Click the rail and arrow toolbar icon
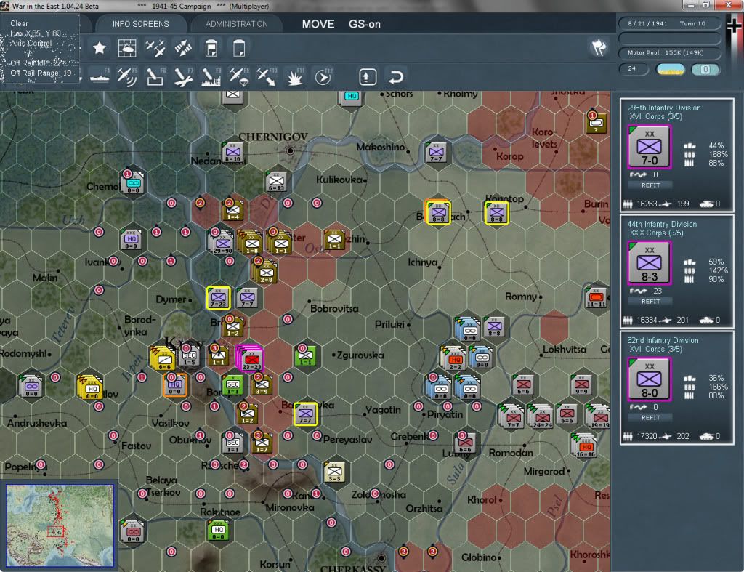 coord(183,48)
